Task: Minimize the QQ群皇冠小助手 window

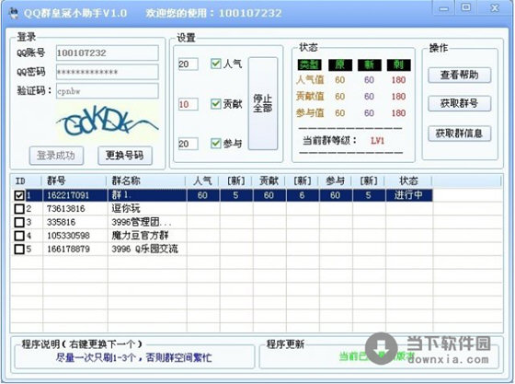Action: click(x=443, y=8)
